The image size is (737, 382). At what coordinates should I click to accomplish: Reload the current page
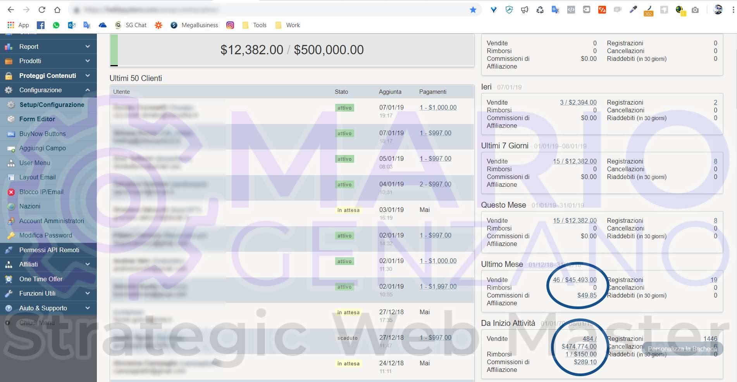pyautogui.click(x=42, y=10)
